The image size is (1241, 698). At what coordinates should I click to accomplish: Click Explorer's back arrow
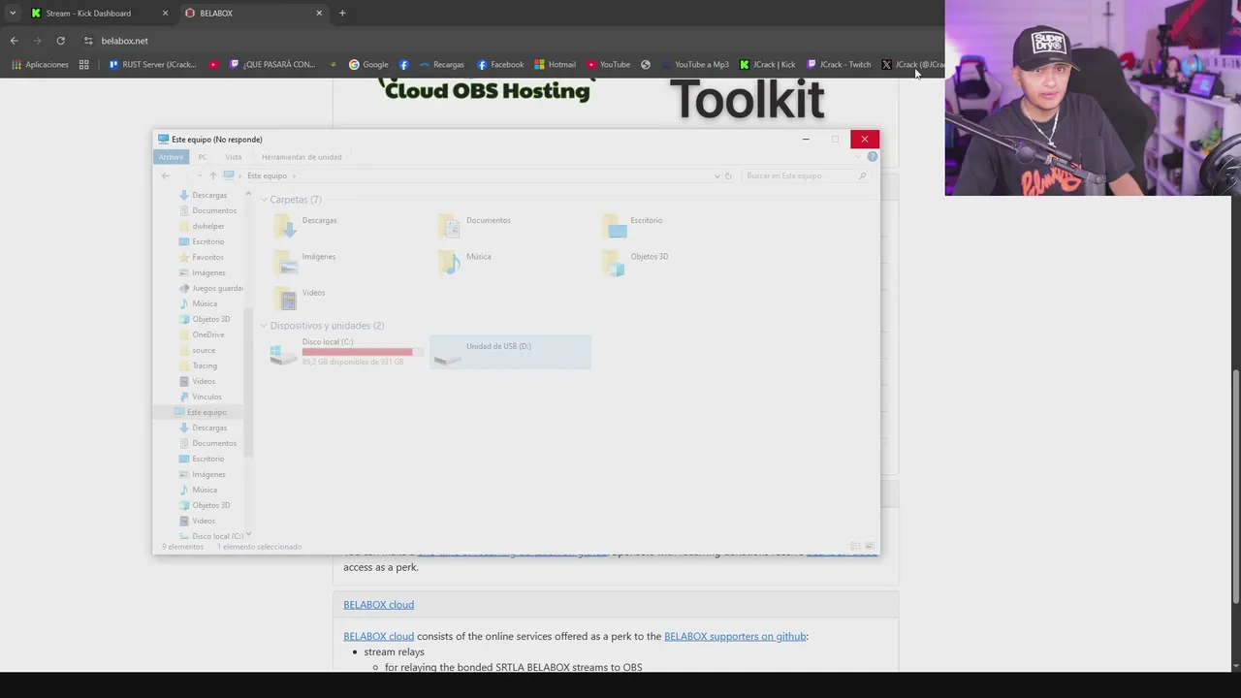[166, 175]
